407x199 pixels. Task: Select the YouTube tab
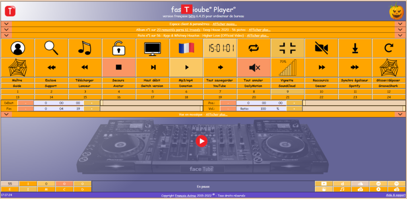click(x=220, y=86)
